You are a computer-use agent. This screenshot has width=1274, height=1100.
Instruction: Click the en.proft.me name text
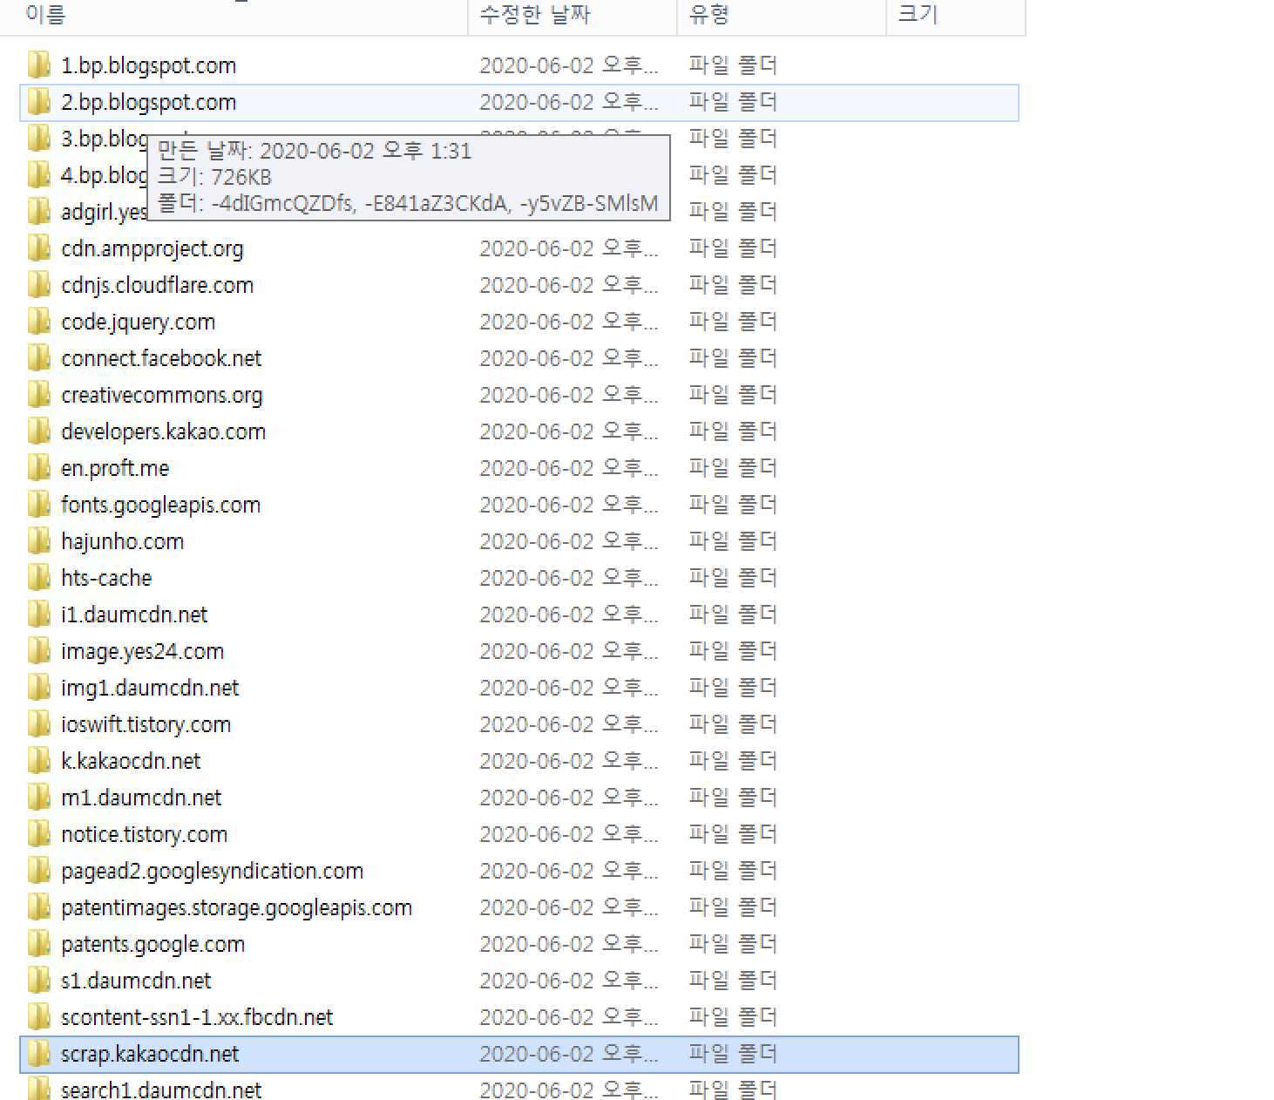[115, 468]
